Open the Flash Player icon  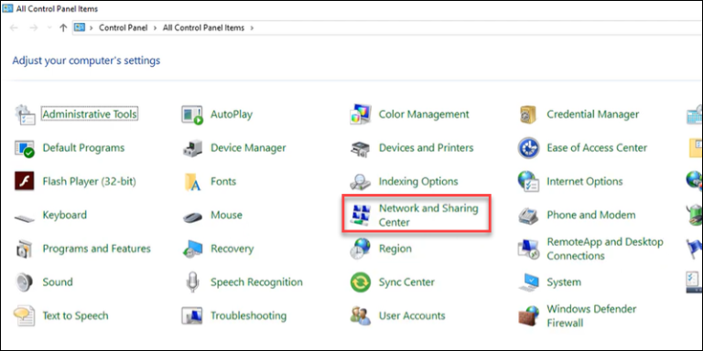[24, 181]
